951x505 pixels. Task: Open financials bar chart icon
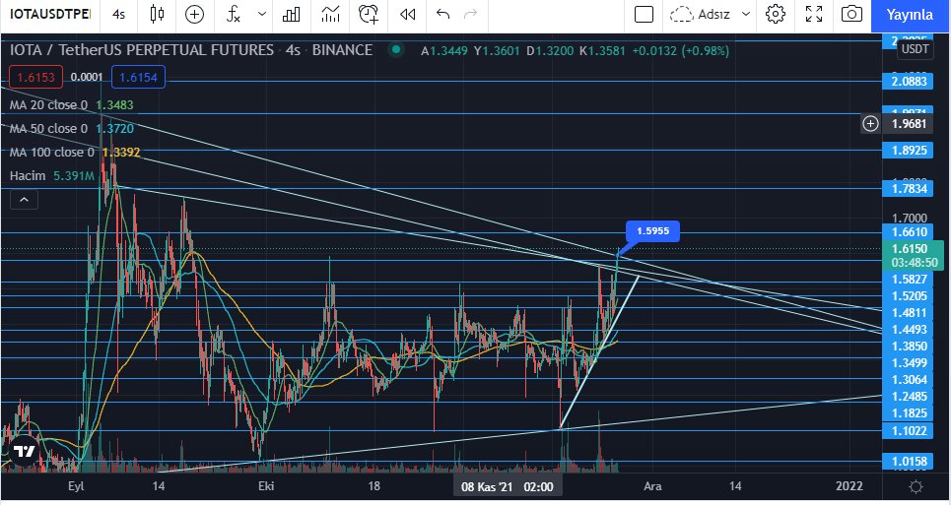291,14
